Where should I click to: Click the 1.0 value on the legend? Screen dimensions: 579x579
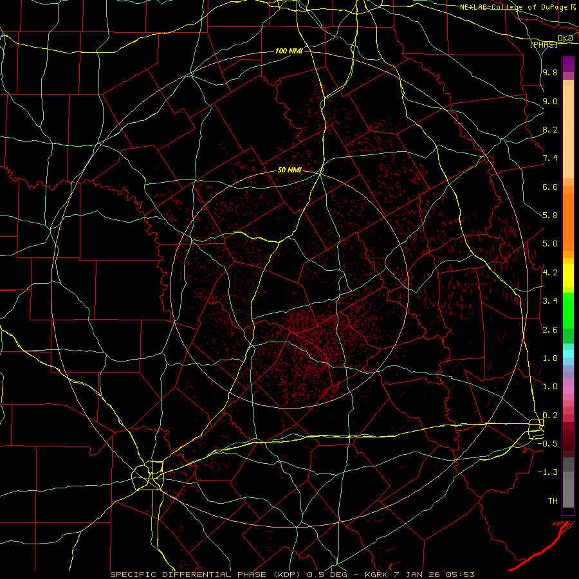pos(550,387)
